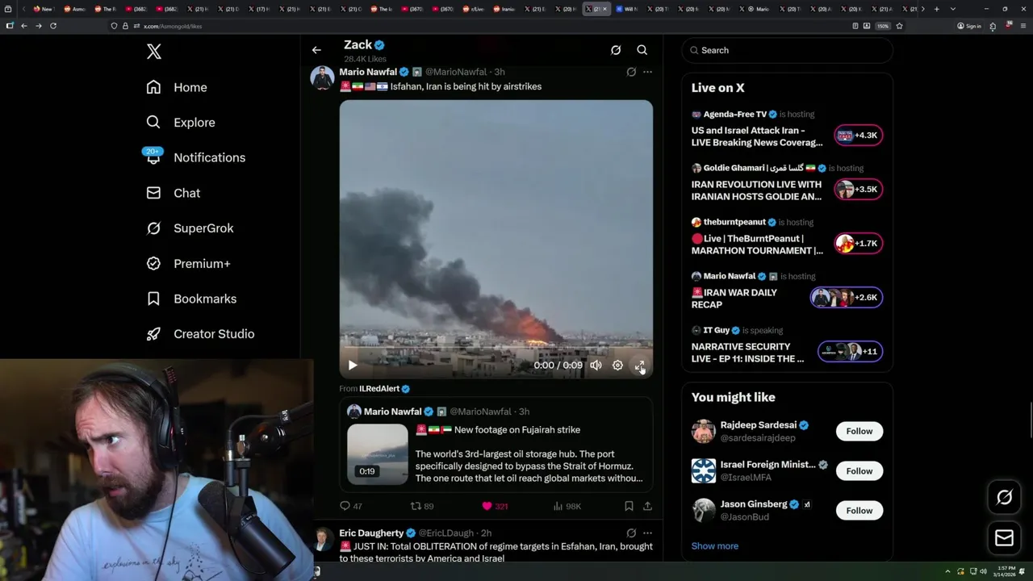Join Narrative Security Live space
1033x581 pixels.
[788, 346]
